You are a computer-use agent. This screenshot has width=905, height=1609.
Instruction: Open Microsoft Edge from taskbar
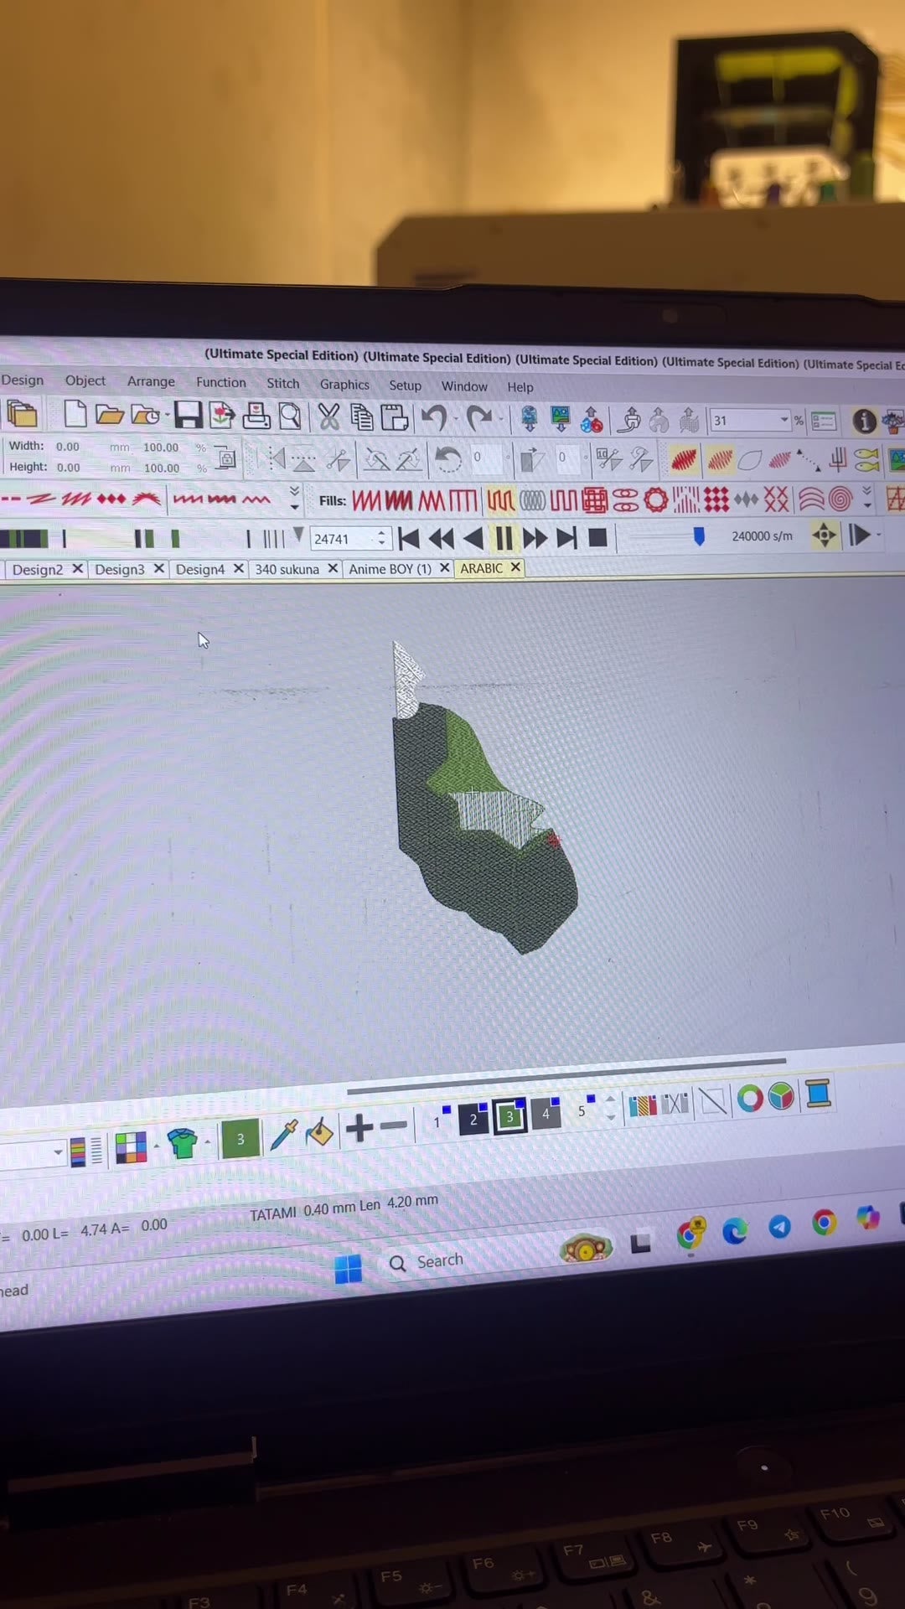(x=735, y=1231)
